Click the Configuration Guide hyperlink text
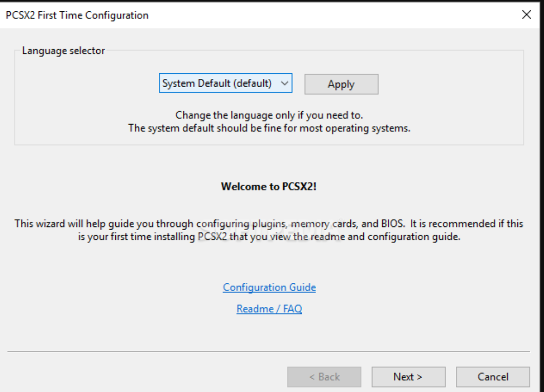The width and height of the screenshot is (544, 392). click(x=269, y=287)
